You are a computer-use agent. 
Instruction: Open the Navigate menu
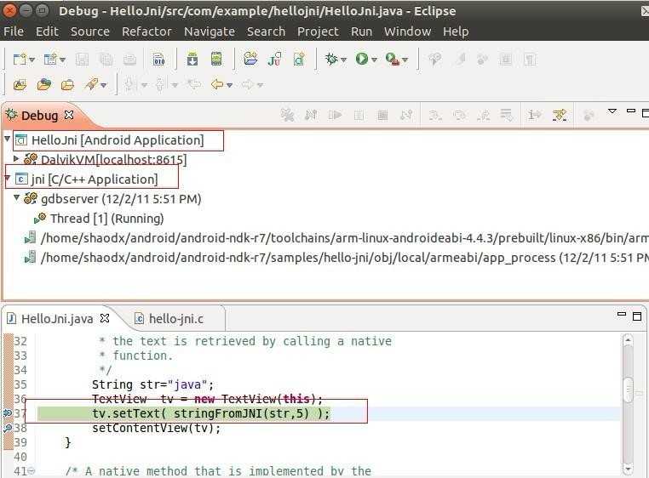click(210, 31)
